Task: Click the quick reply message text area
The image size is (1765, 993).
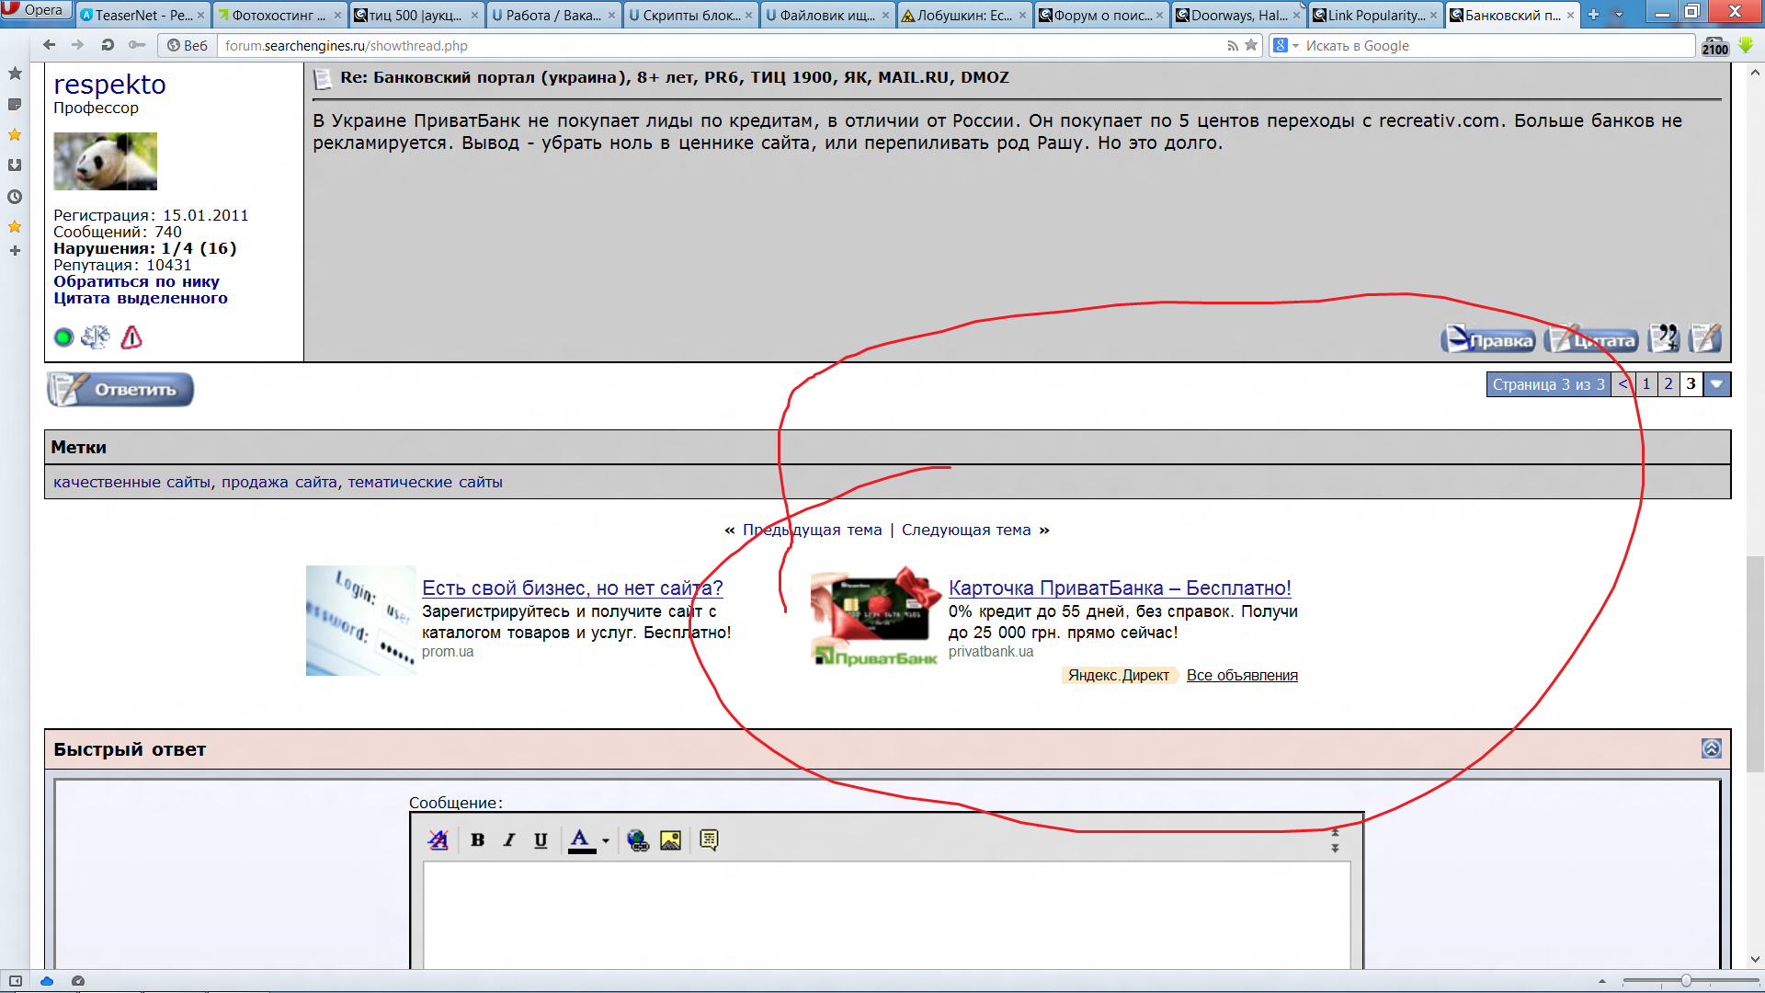Action: (x=885, y=915)
